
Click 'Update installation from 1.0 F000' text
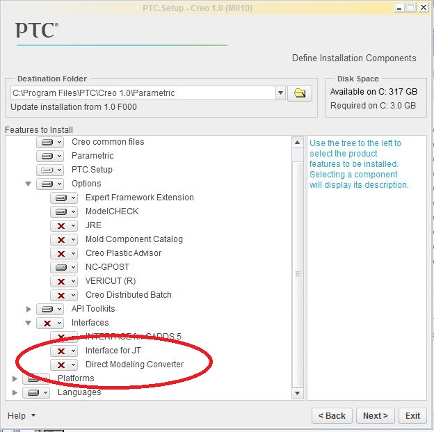(x=74, y=107)
